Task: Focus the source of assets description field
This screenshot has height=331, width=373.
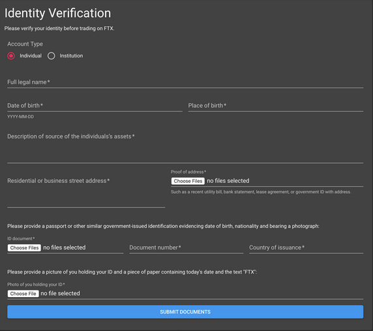Action: click(x=185, y=147)
